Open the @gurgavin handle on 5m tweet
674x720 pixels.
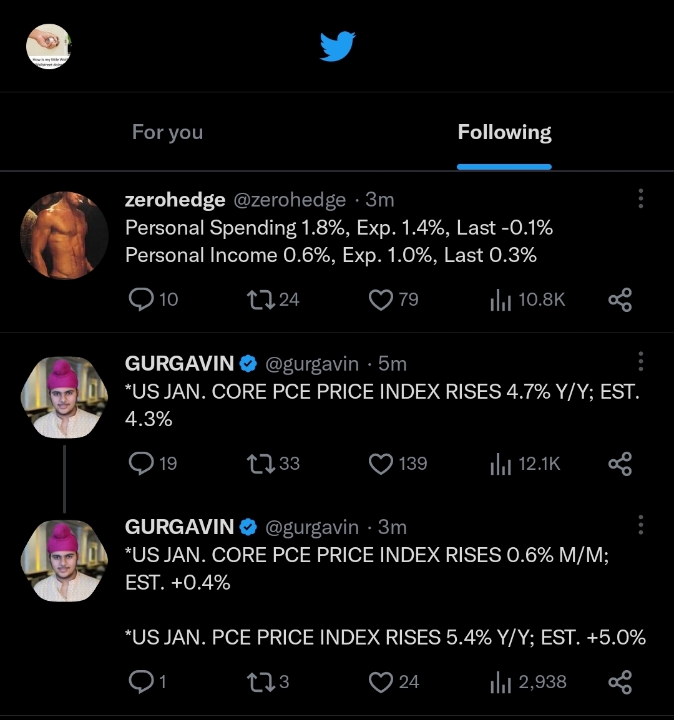click(x=312, y=364)
